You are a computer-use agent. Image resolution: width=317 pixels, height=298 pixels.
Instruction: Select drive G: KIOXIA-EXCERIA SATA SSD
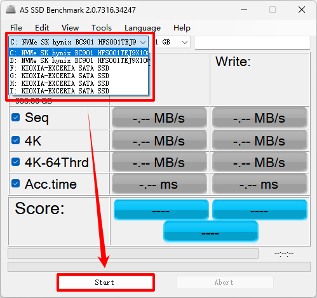(79, 76)
